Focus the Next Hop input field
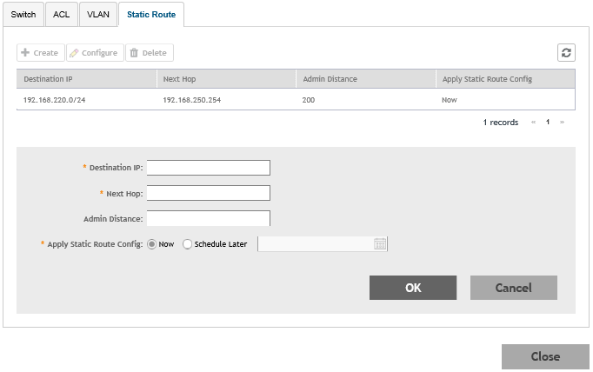Viewport: 593px width, 372px height. [209, 193]
